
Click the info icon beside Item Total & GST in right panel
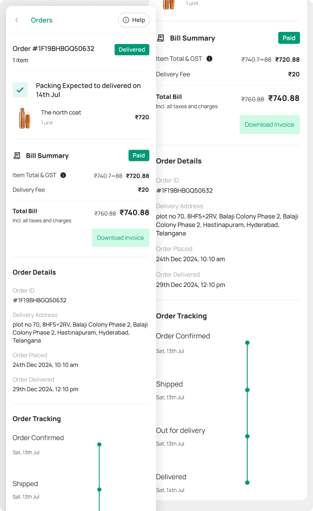209,58
